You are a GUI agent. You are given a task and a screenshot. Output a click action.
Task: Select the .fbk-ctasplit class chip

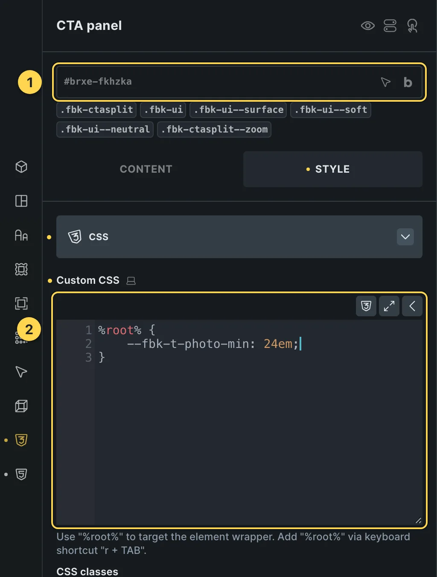[x=96, y=110]
